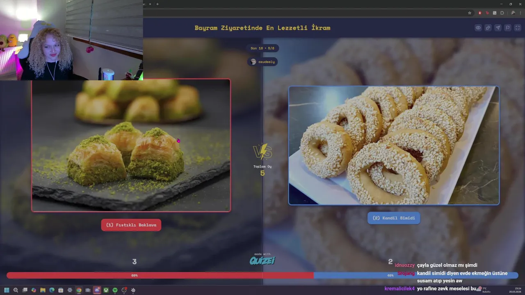This screenshot has width=525, height=295.
Task: Click the 'Son 16 • 5/8' round indicator
Action: click(x=262, y=48)
